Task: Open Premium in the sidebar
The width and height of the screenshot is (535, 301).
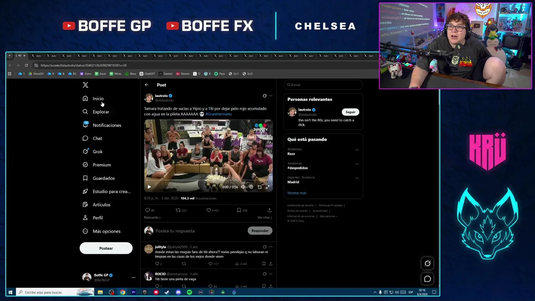Action: coord(97,165)
